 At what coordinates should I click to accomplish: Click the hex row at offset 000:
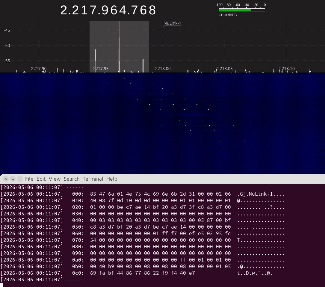tap(142, 194)
